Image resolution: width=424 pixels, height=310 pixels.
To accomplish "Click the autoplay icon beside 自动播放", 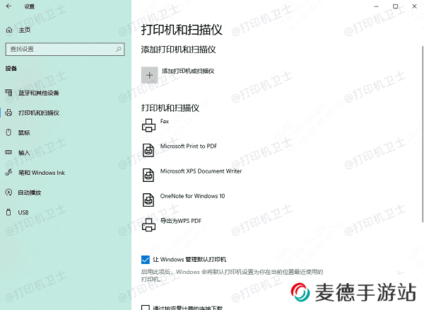I will click(8, 193).
